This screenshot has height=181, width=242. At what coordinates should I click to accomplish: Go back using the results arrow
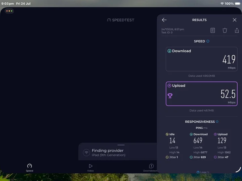[x=164, y=20]
